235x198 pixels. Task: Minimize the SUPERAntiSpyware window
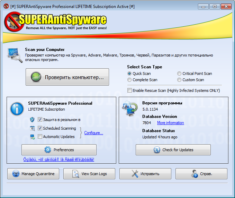[x=203, y=7]
